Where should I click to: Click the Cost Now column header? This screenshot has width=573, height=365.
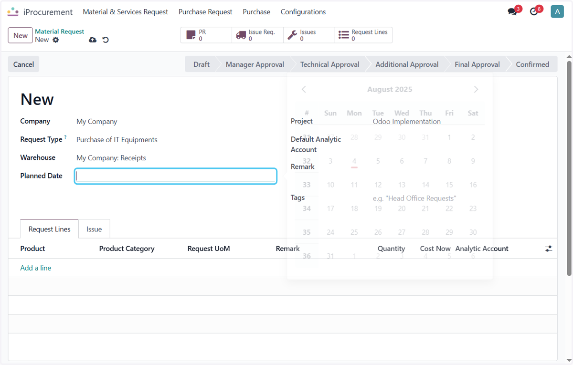coord(435,249)
